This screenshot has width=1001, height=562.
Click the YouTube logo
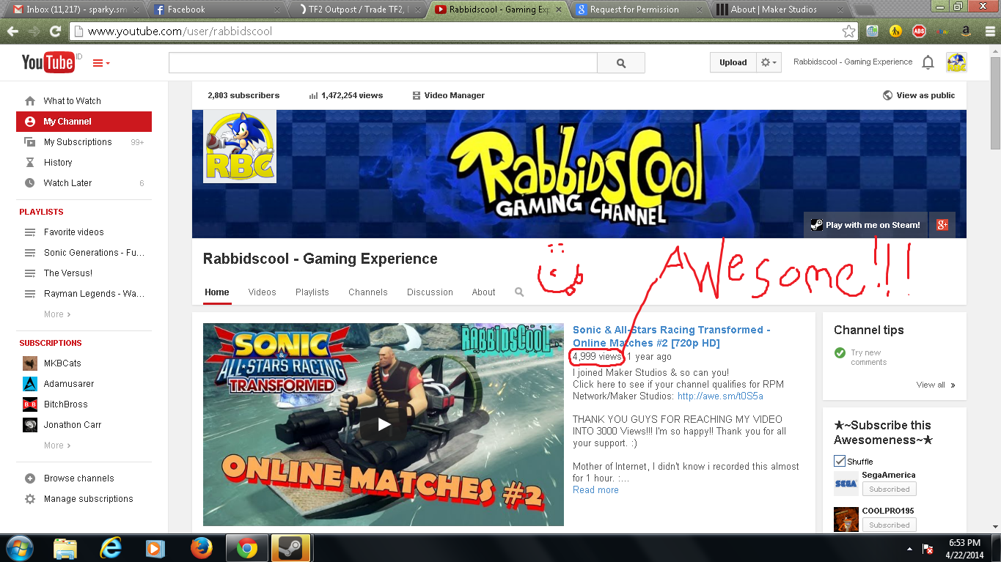pos(48,62)
